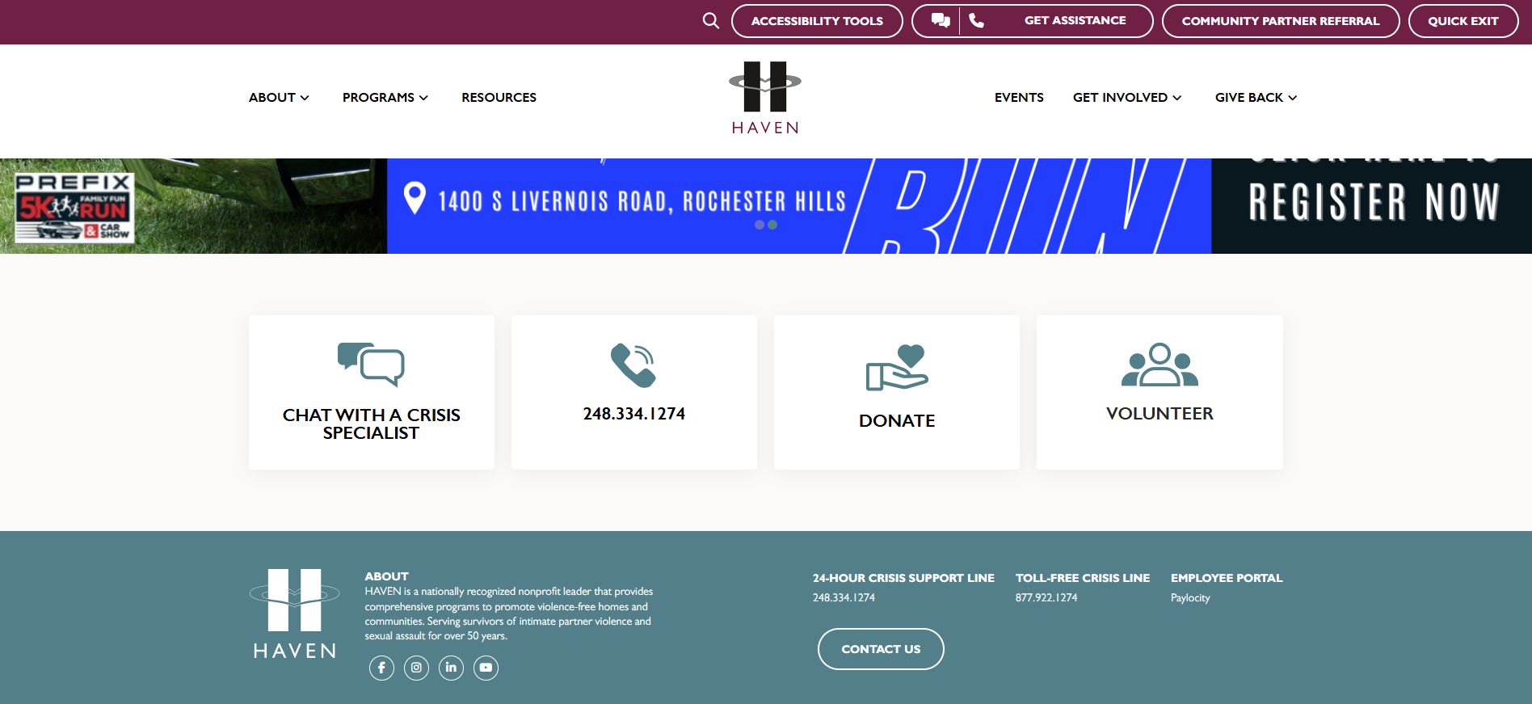The image size is (1532, 704).
Task: Open the Chat With a Crisis Specialist card
Action: pyautogui.click(x=372, y=392)
